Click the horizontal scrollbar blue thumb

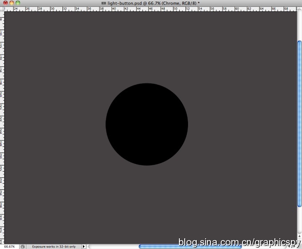190,247
